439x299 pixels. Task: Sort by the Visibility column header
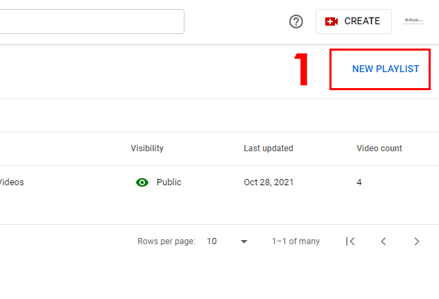pyautogui.click(x=147, y=148)
